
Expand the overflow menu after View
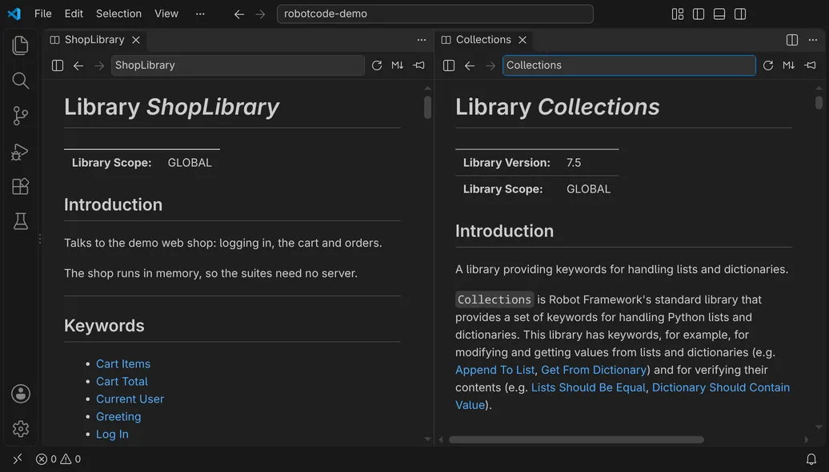(200, 14)
